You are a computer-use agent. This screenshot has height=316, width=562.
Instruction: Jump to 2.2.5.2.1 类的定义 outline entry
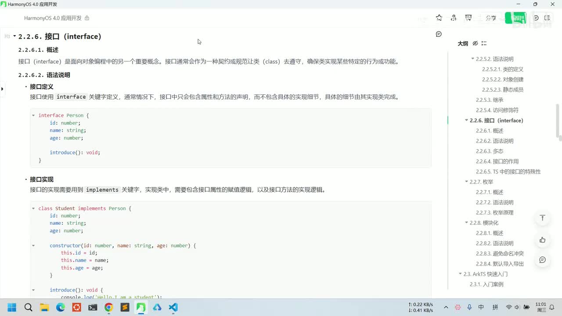(503, 69)
